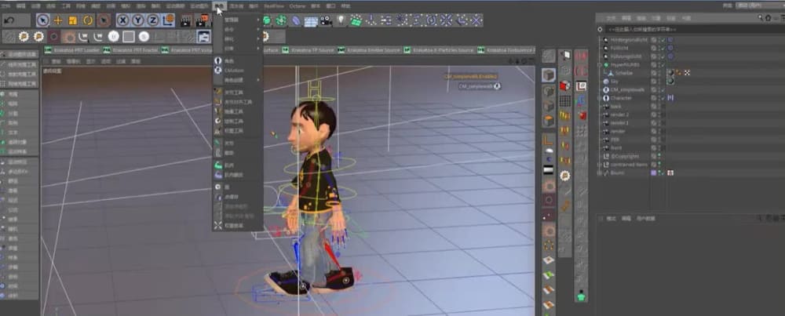Expand the 'contrained Items' hierarchy
This screenshot has height=316, width=785.
[600, 165]
